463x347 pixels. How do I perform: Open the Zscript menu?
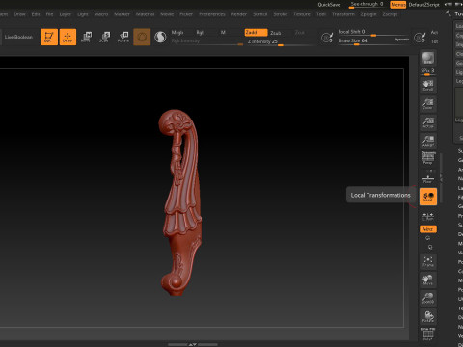point(390,14)
